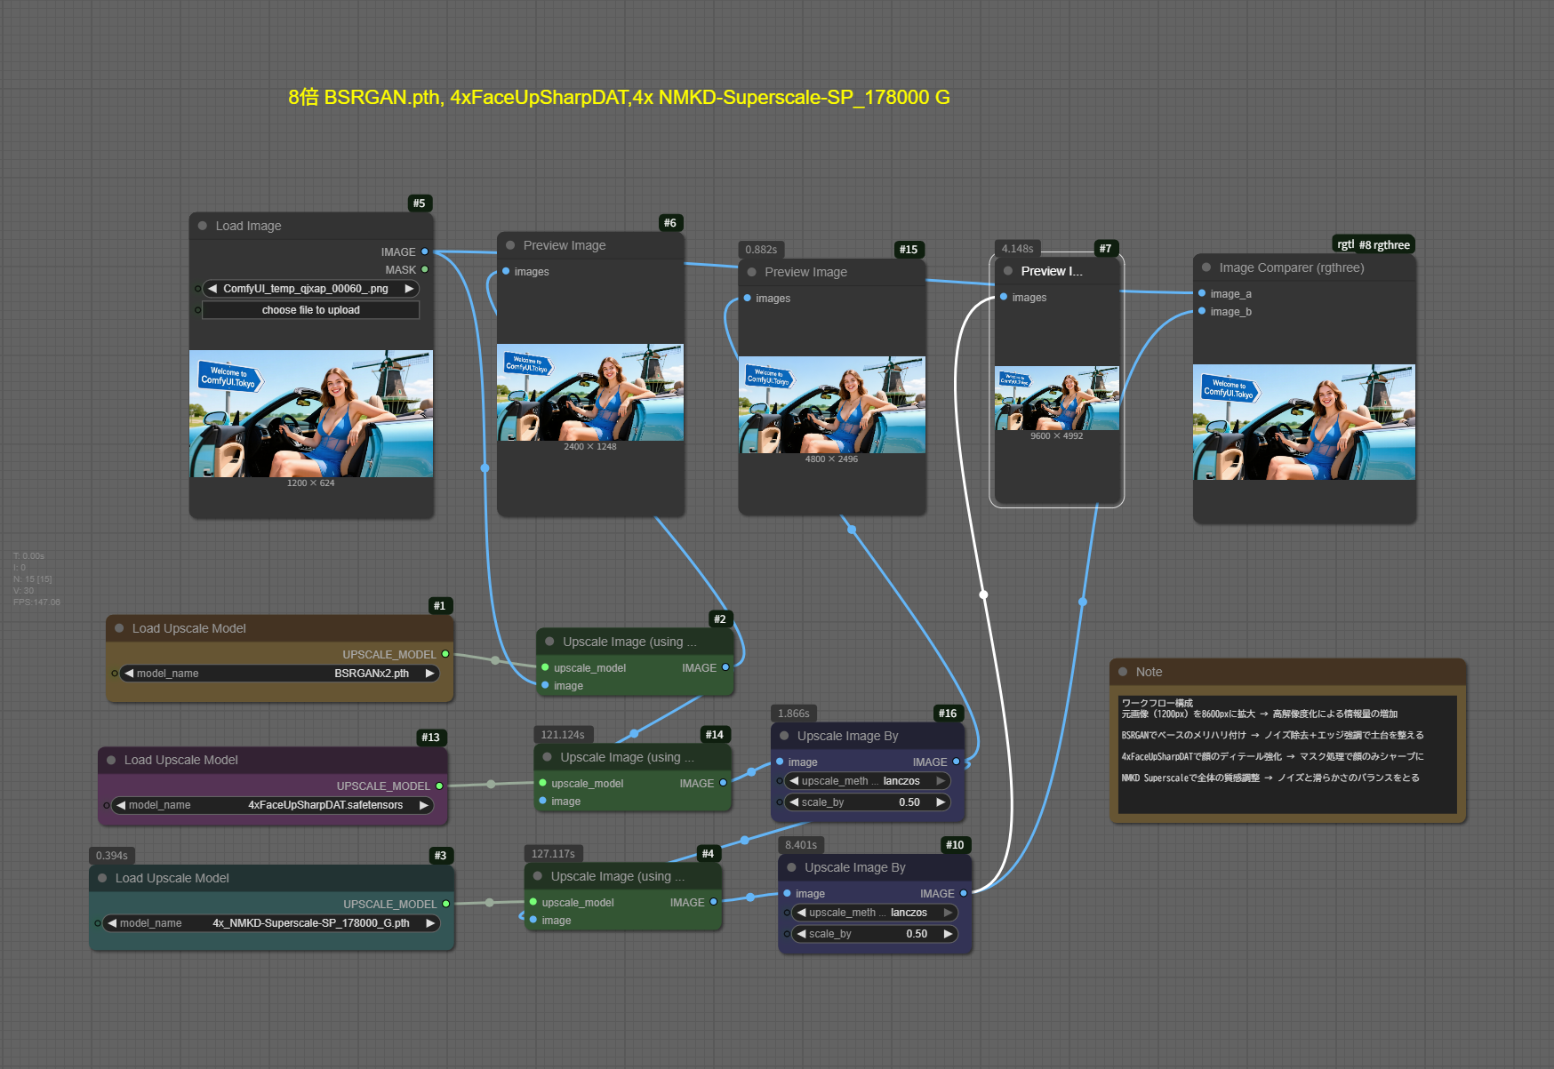Select next image with right arrow on ComfyUI_temp file selector
Viewport: 1554px width, 1069px height.
pyautogui.click(x=409, y=289)
